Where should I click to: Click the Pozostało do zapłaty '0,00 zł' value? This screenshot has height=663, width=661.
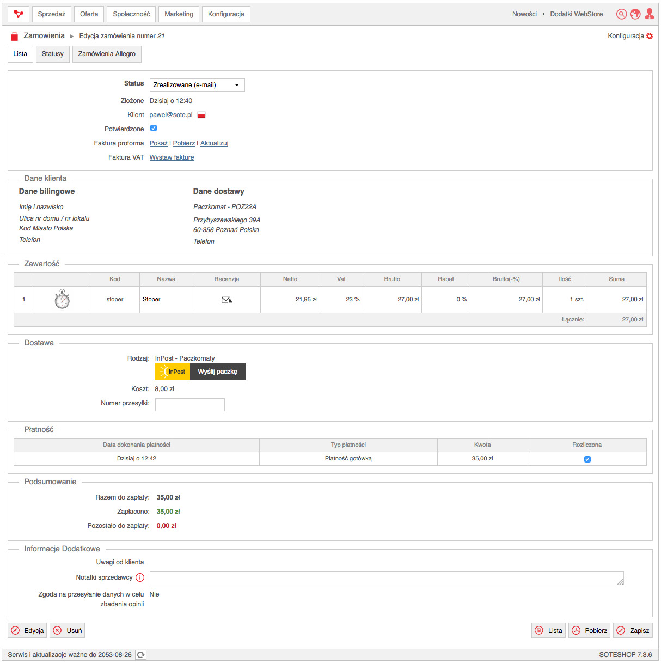(x=167, y=526)
